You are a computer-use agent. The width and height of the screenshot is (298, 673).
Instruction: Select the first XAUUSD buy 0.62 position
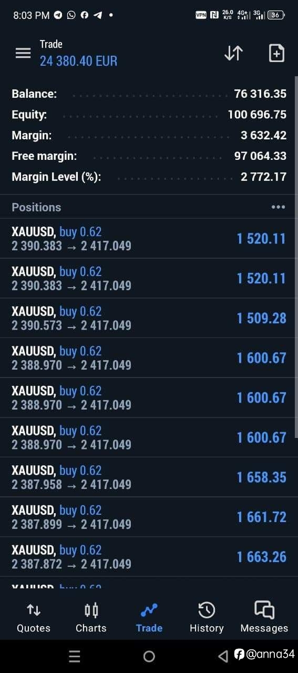tap(149, 239)
